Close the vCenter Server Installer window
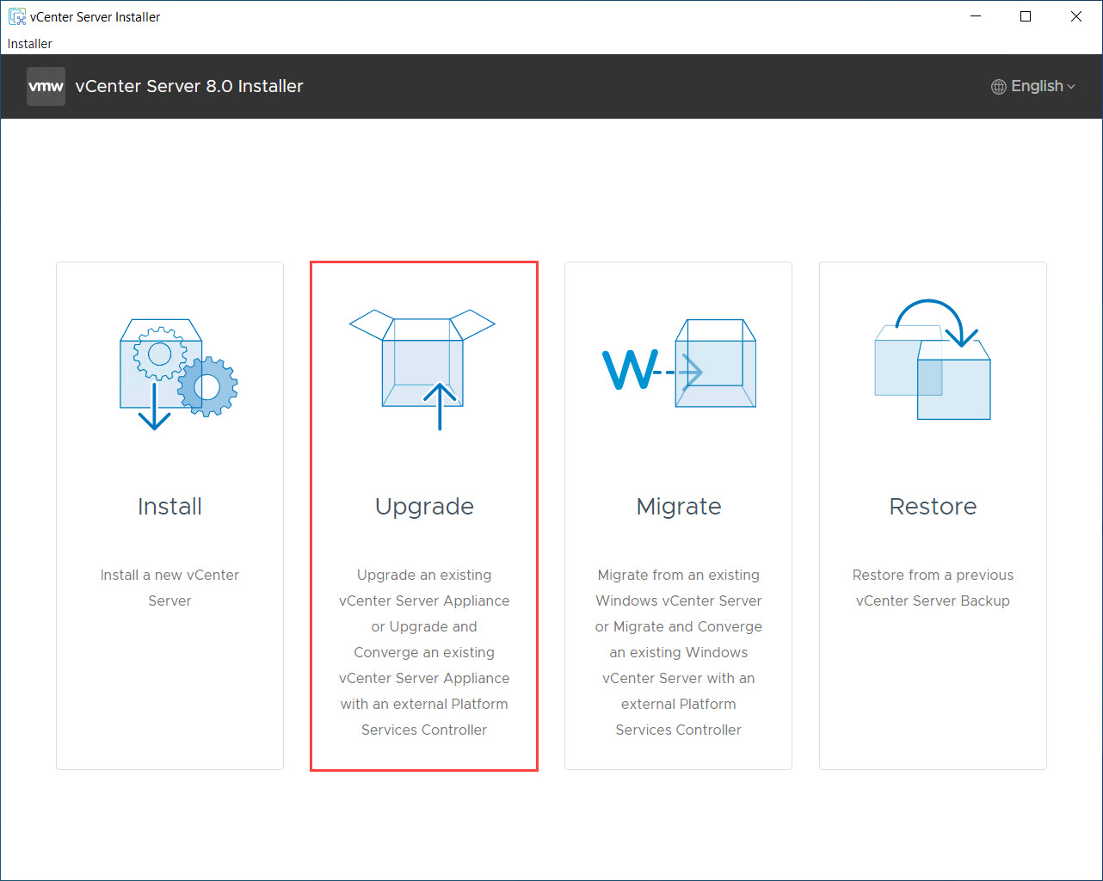Viewport: 1103px width, 881px height. 1075,16
